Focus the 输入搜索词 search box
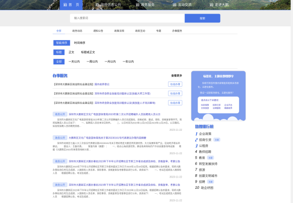The height and width of the screenshot is (203, 293). 127,18
